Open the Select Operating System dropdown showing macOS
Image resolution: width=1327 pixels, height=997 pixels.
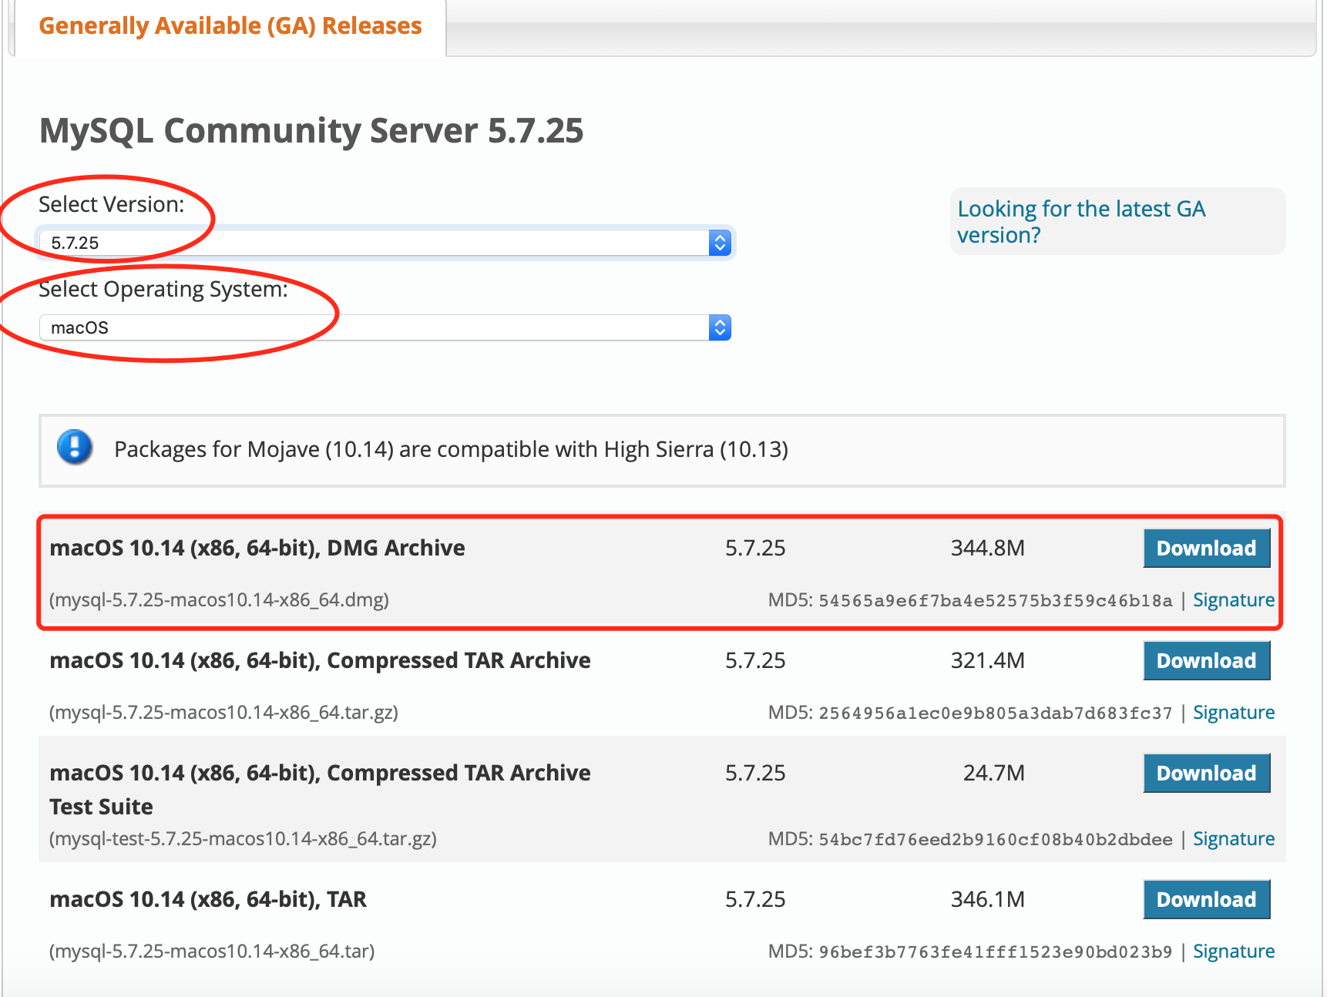click(x=385, y=327)
